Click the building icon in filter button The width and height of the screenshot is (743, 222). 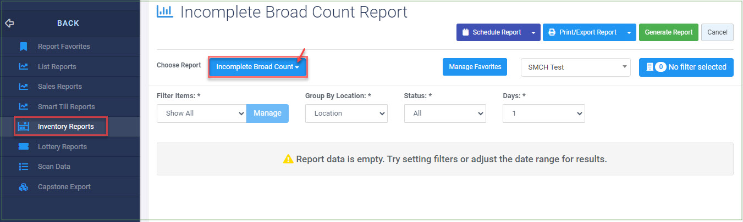pos(650,67)
